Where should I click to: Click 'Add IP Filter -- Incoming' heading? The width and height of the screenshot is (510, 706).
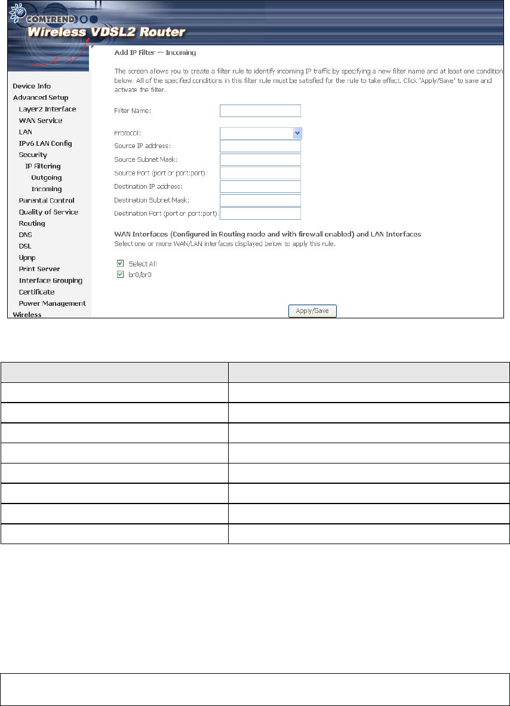(x=155, y=53)
